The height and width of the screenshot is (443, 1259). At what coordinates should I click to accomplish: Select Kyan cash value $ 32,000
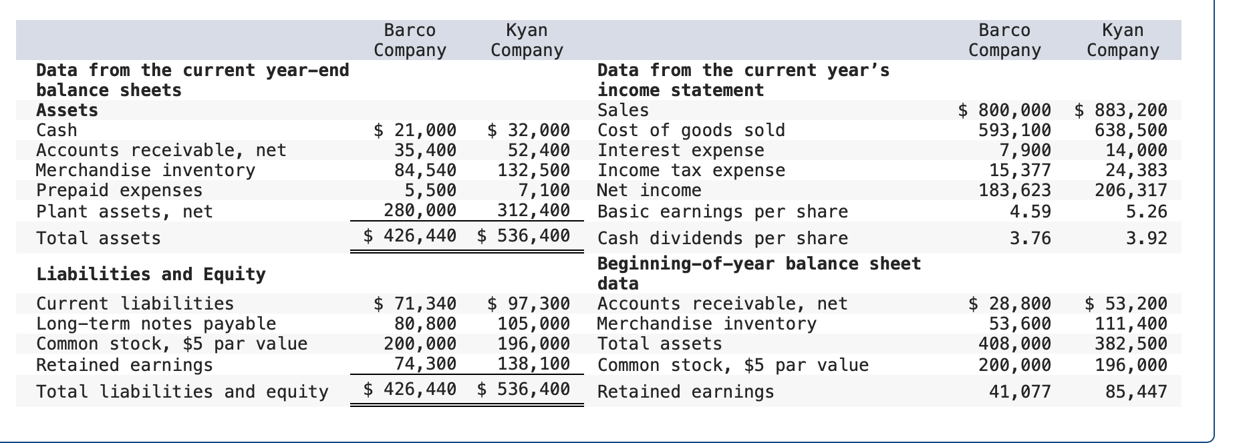tap(528, 130)
